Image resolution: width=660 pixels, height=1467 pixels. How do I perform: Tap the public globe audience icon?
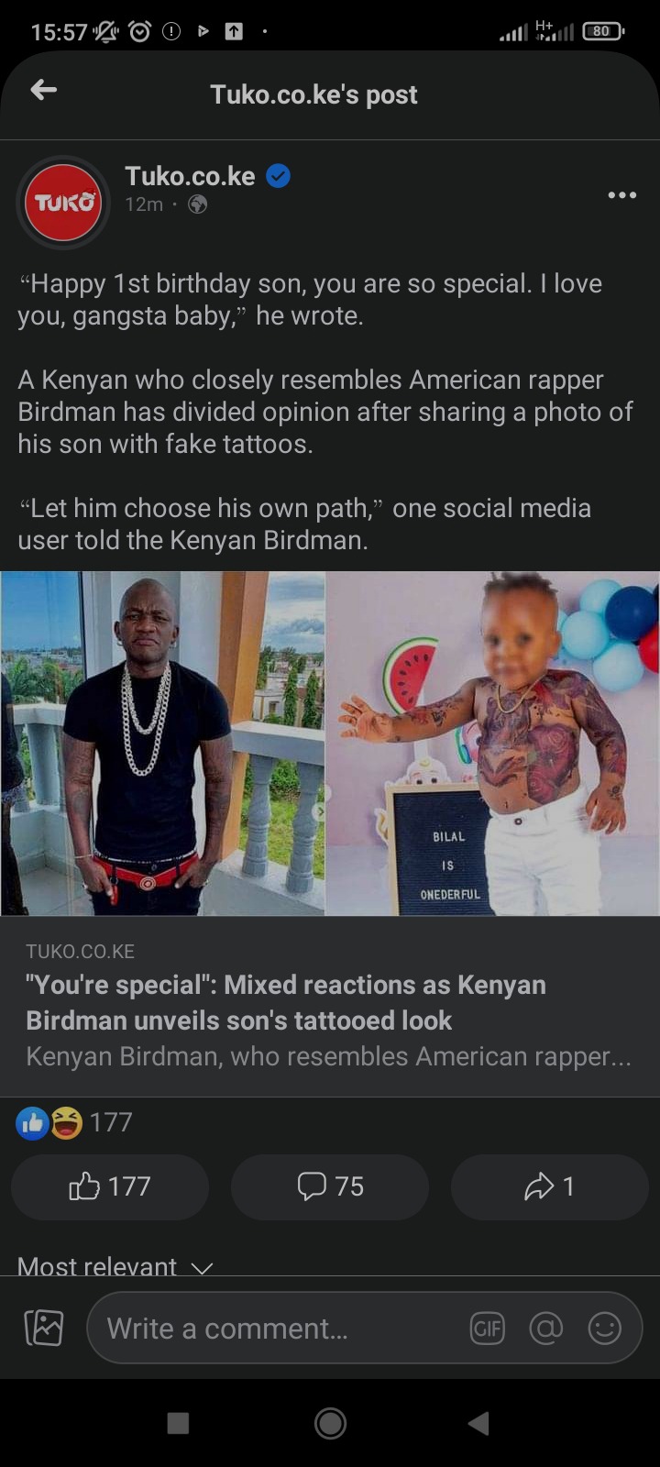tap(197, 204)
